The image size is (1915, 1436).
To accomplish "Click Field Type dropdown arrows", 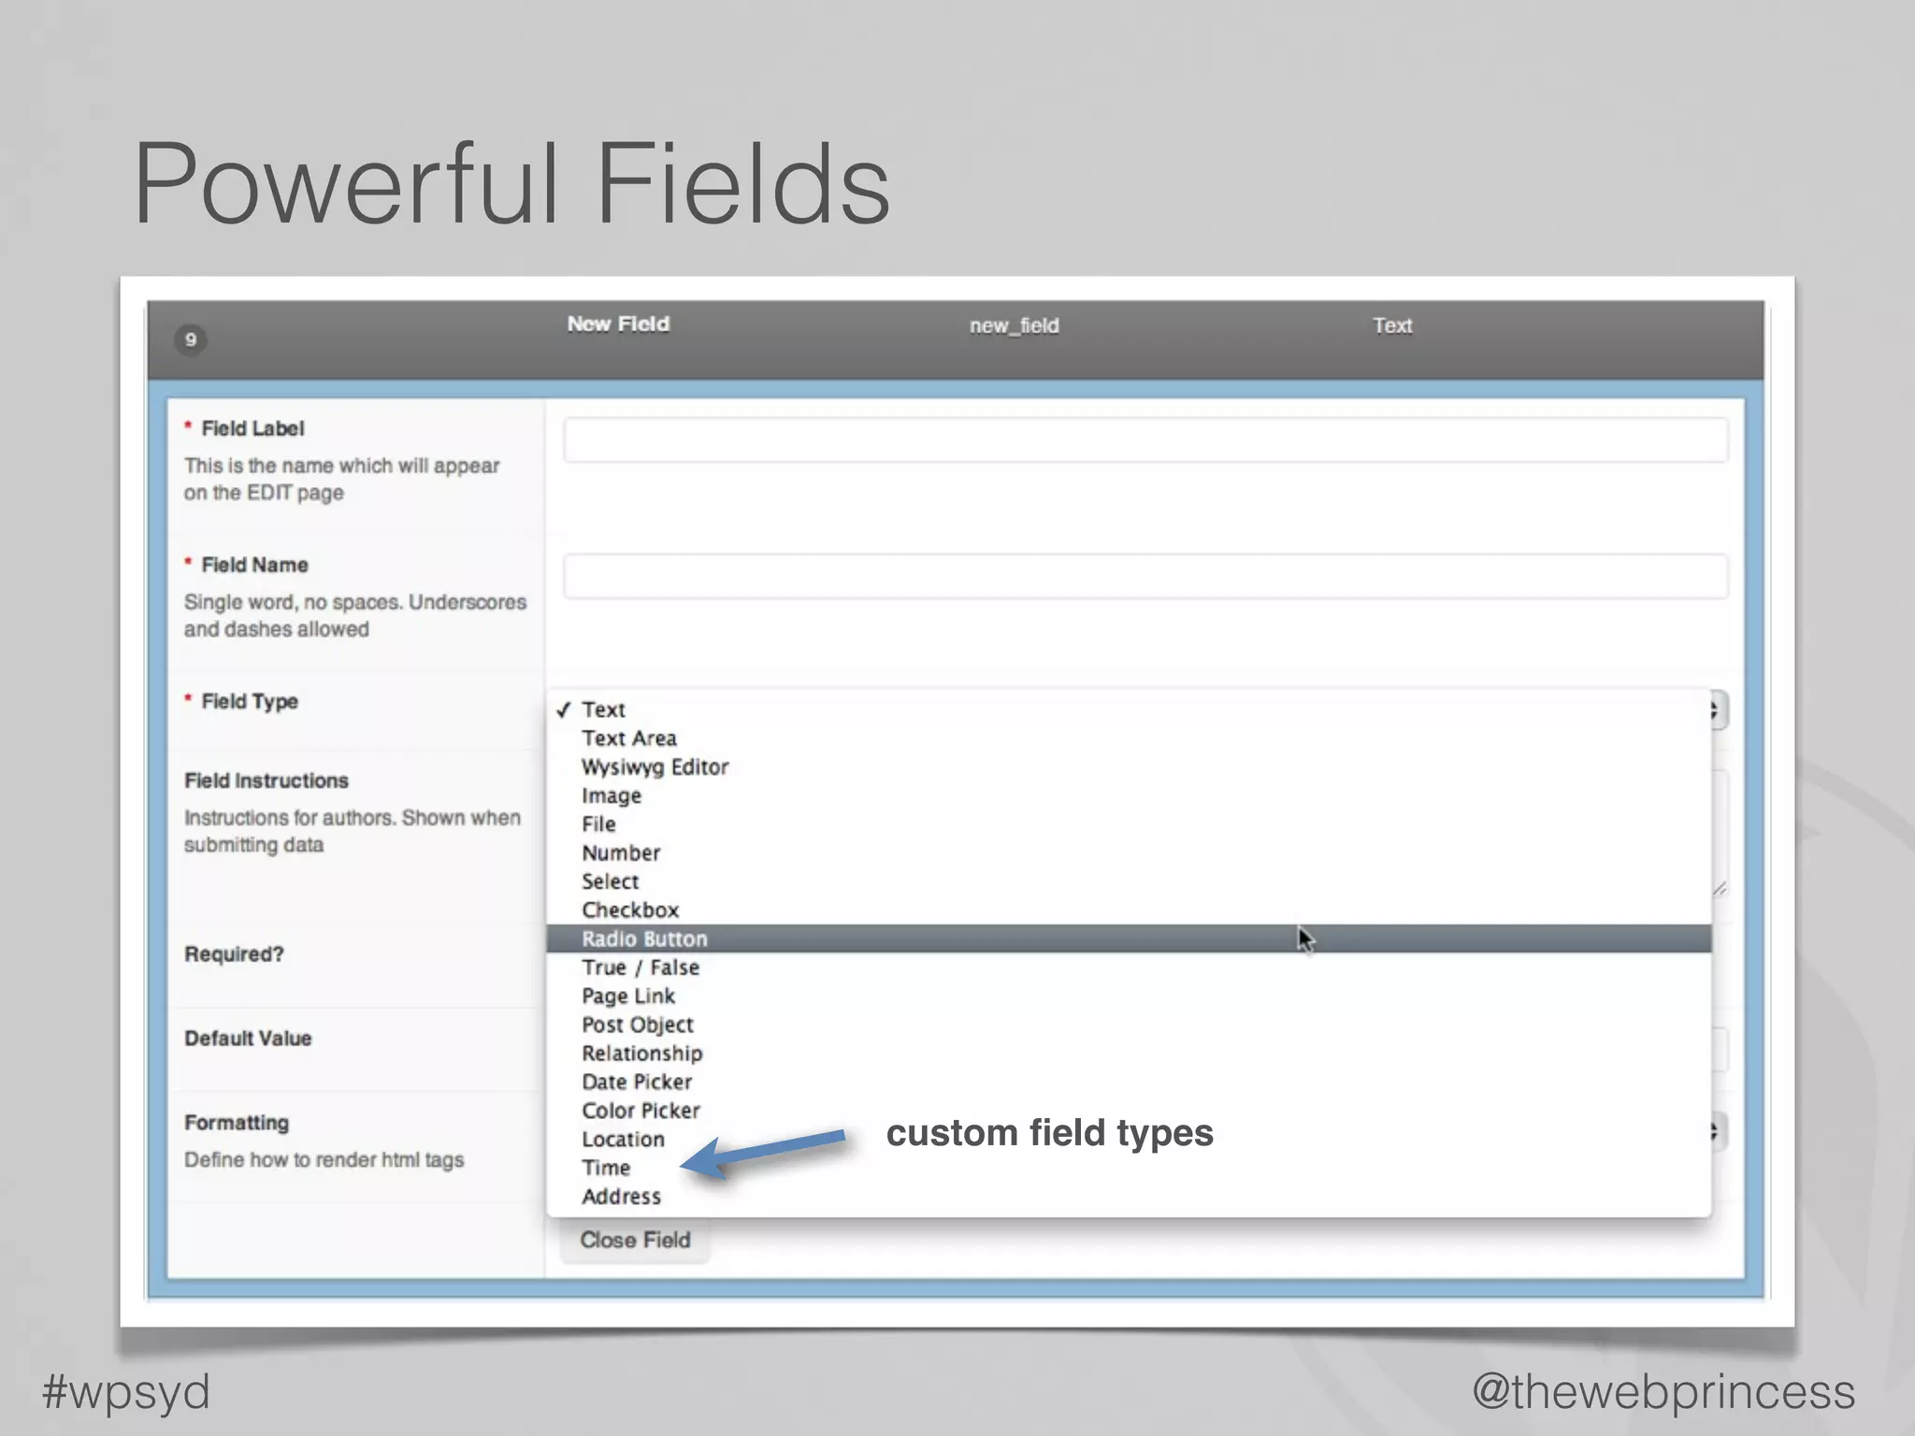I will click(x=1719, y=711).
